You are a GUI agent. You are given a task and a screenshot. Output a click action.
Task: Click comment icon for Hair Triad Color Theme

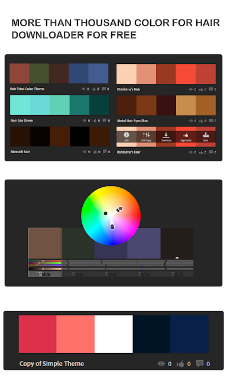(103, 89)
